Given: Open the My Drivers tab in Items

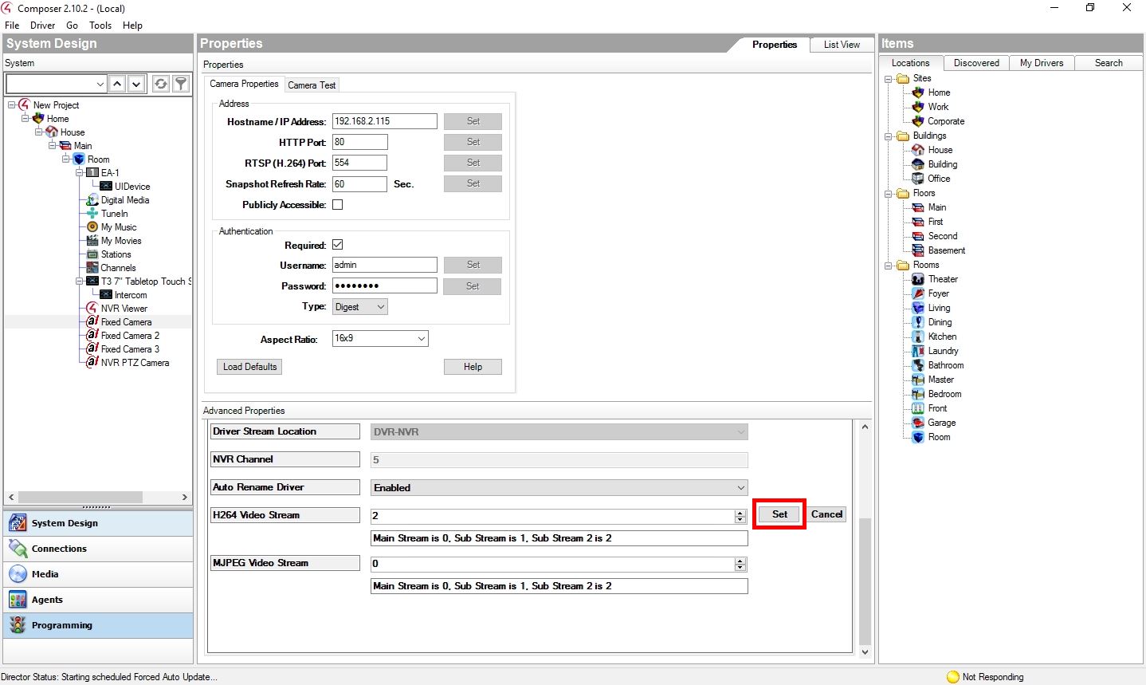Looking at the screenshot, I should [1042, 63].
